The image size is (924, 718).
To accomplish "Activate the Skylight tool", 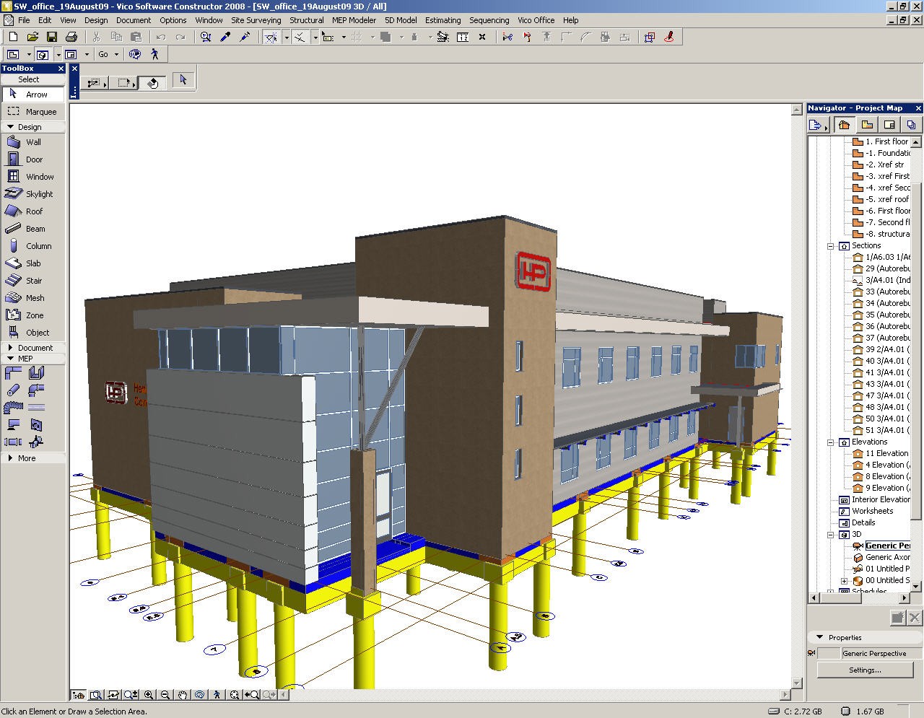I will [x=33, y=194].
